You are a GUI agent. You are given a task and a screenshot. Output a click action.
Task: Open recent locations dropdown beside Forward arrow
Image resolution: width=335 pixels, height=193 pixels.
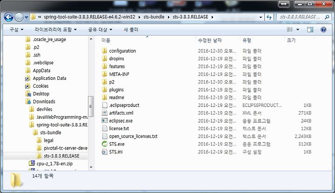pos(26,17)
